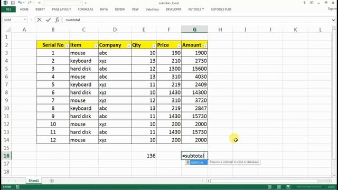
Task: Switch to the INSERT ribbon tab
Action: click(40, 9)
